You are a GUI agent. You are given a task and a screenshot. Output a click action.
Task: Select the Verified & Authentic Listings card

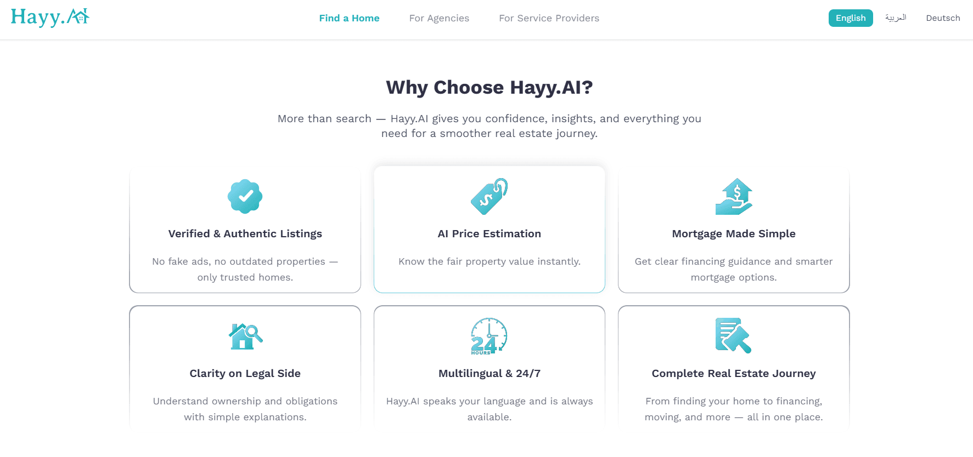(x=245, y=230)
